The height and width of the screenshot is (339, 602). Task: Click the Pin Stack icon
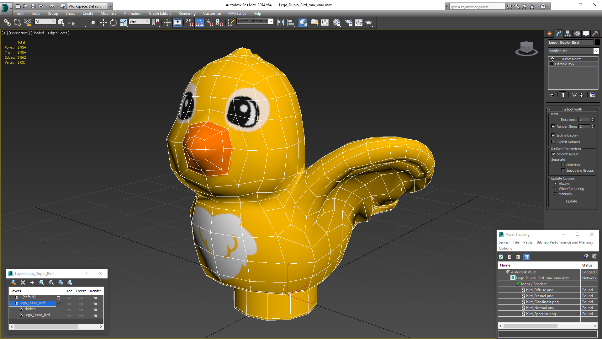552,95
